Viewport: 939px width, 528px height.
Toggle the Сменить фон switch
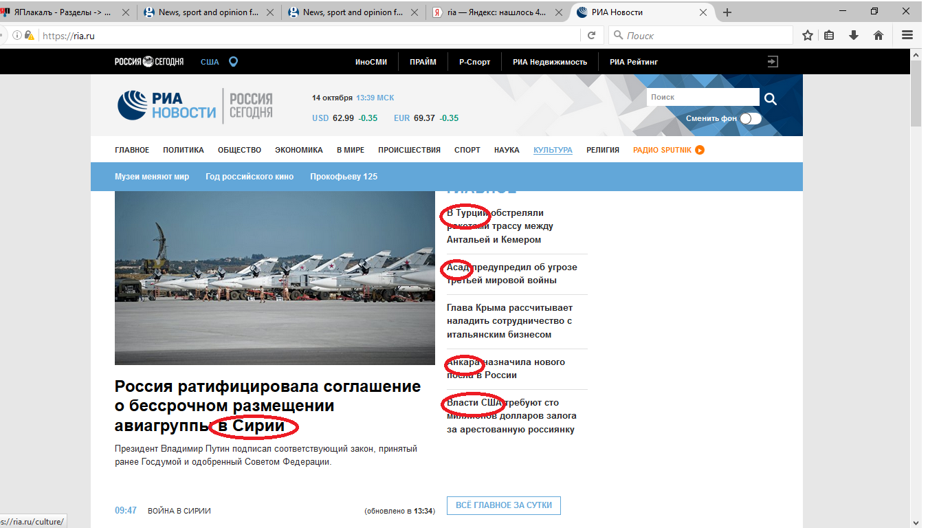(751, 118)
